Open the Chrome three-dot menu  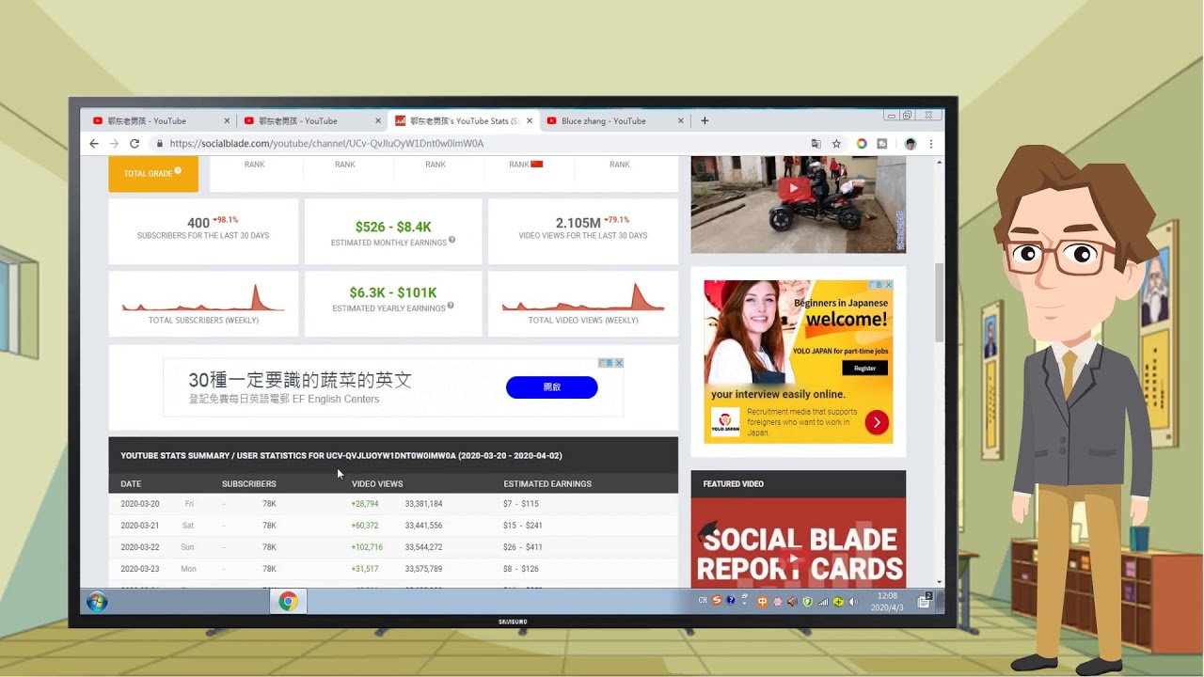(931, 144)
